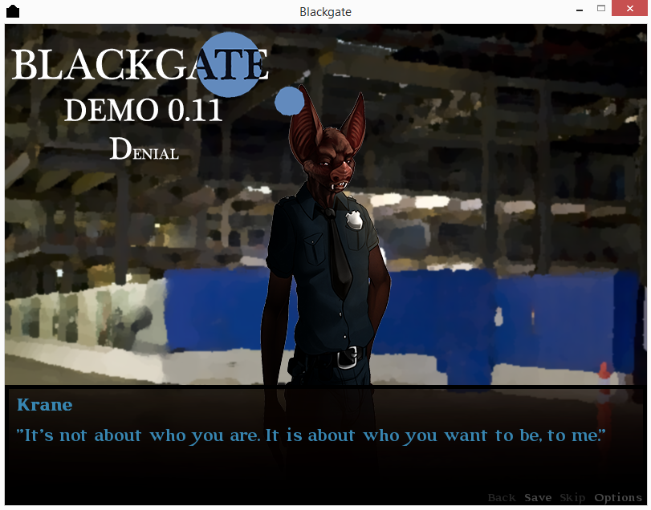The height and width of the screenshot is (510, 651).
Task: Click the Back button in the dialogue menu
Action: (x=502, y=497)
